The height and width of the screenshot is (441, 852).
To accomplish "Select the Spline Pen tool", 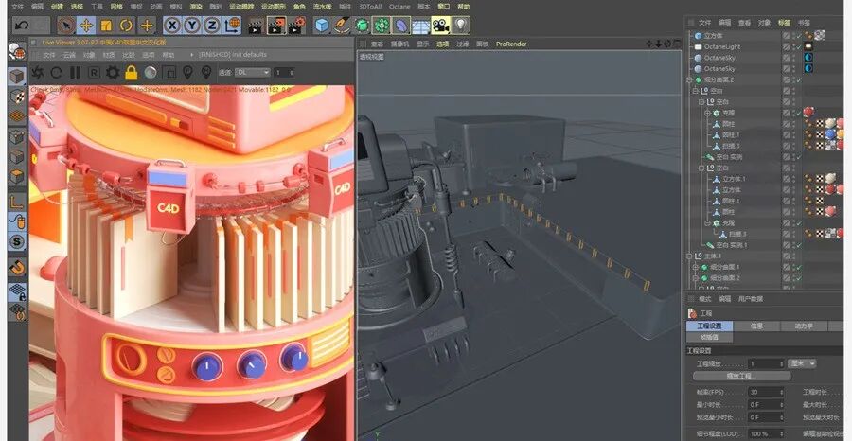I will (342, 25).
